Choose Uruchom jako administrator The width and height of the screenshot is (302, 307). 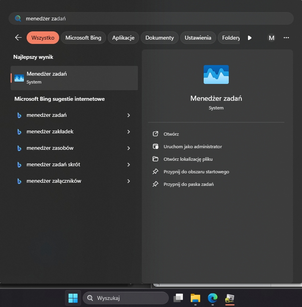pyautogui.click(x=192, y=147)
